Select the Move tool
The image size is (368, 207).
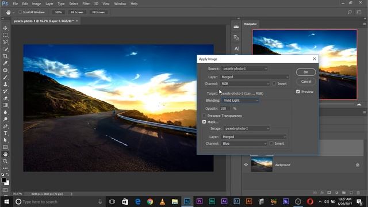coord(5,28)
